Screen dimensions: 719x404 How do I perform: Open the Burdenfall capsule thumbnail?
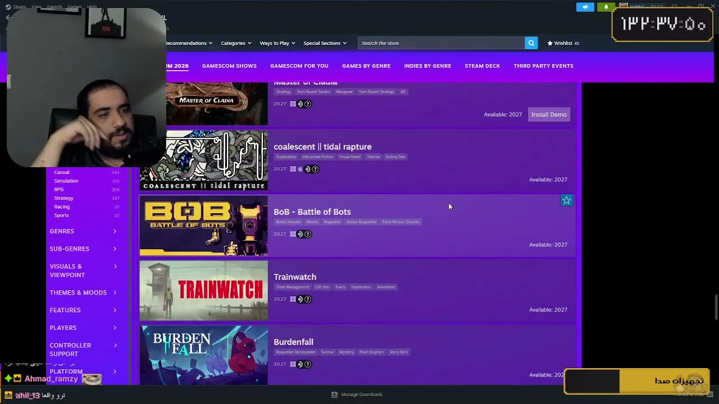(x=204, y=355)
